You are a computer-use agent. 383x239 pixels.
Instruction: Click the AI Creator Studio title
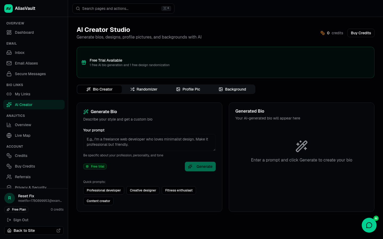pos(103,30)
